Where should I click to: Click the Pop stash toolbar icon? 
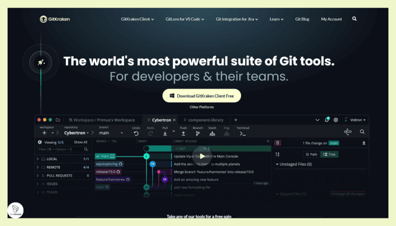(x=227, y=133)
